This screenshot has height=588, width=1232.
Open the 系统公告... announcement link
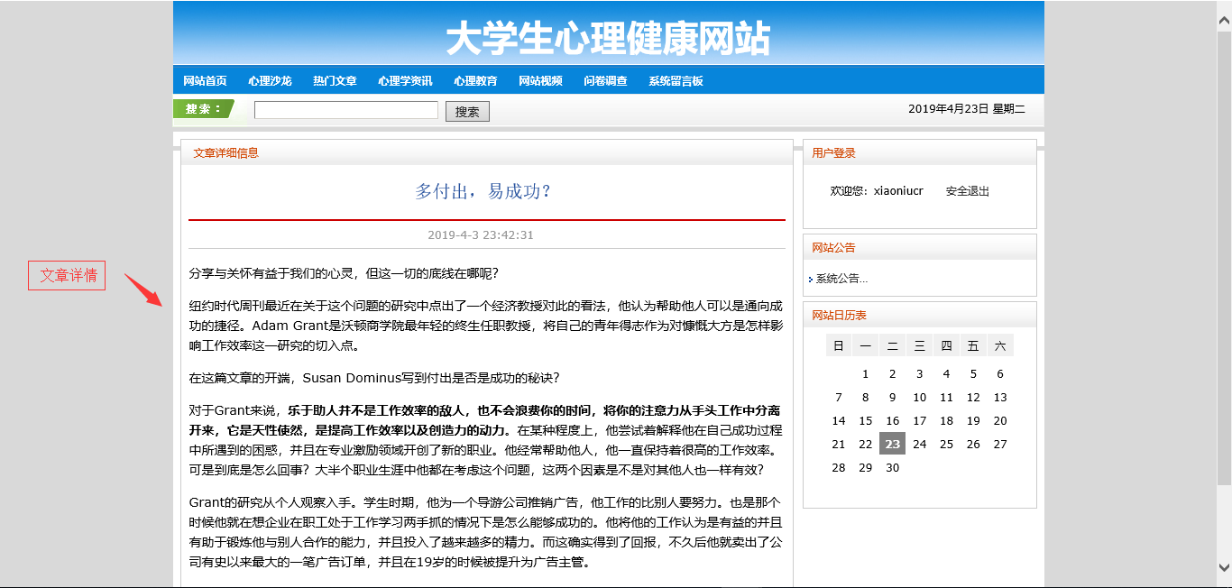point(841,279)
